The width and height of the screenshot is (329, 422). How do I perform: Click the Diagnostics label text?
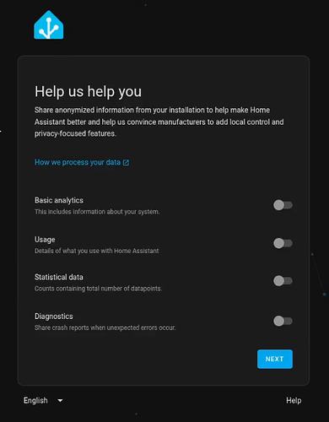pyautogui.click(x=54, y=316)
